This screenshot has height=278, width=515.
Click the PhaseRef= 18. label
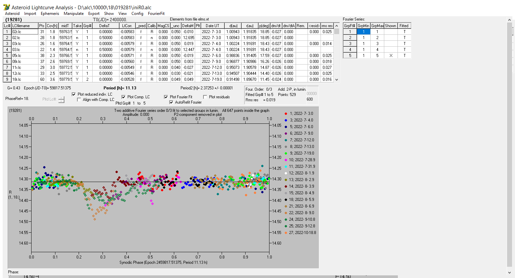coord(17,99)
